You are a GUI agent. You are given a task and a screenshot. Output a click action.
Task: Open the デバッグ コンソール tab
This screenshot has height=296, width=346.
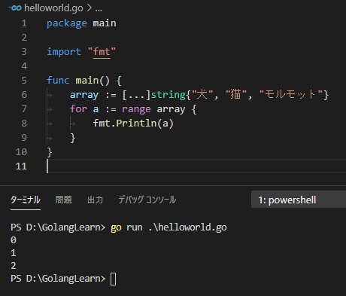point(147,200)
